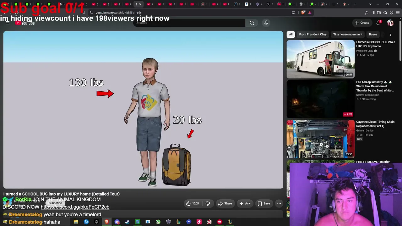The height and width of the screenshot is (226, 402).
Task: Open the tab search dropdown chevron
Action: click(370, 4)
